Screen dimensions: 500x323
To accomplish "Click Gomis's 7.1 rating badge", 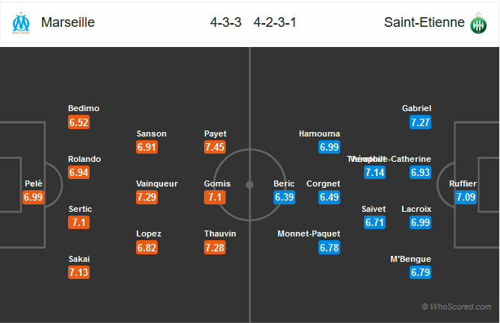I will tap(215, 197).
